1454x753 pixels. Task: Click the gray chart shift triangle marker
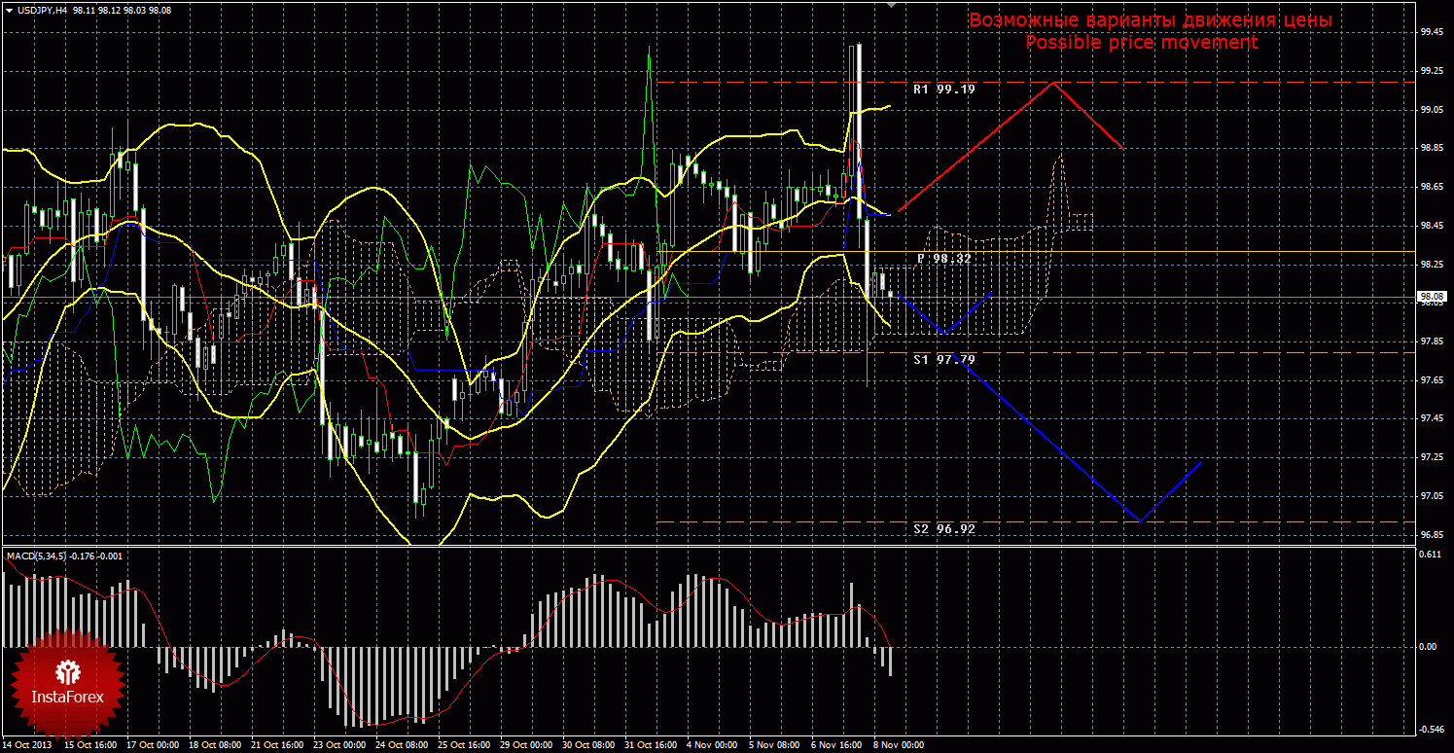[892, 5]
